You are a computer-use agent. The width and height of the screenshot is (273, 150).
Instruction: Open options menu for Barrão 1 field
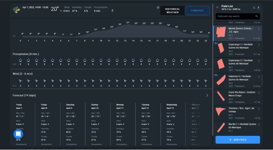click(259, 125)
